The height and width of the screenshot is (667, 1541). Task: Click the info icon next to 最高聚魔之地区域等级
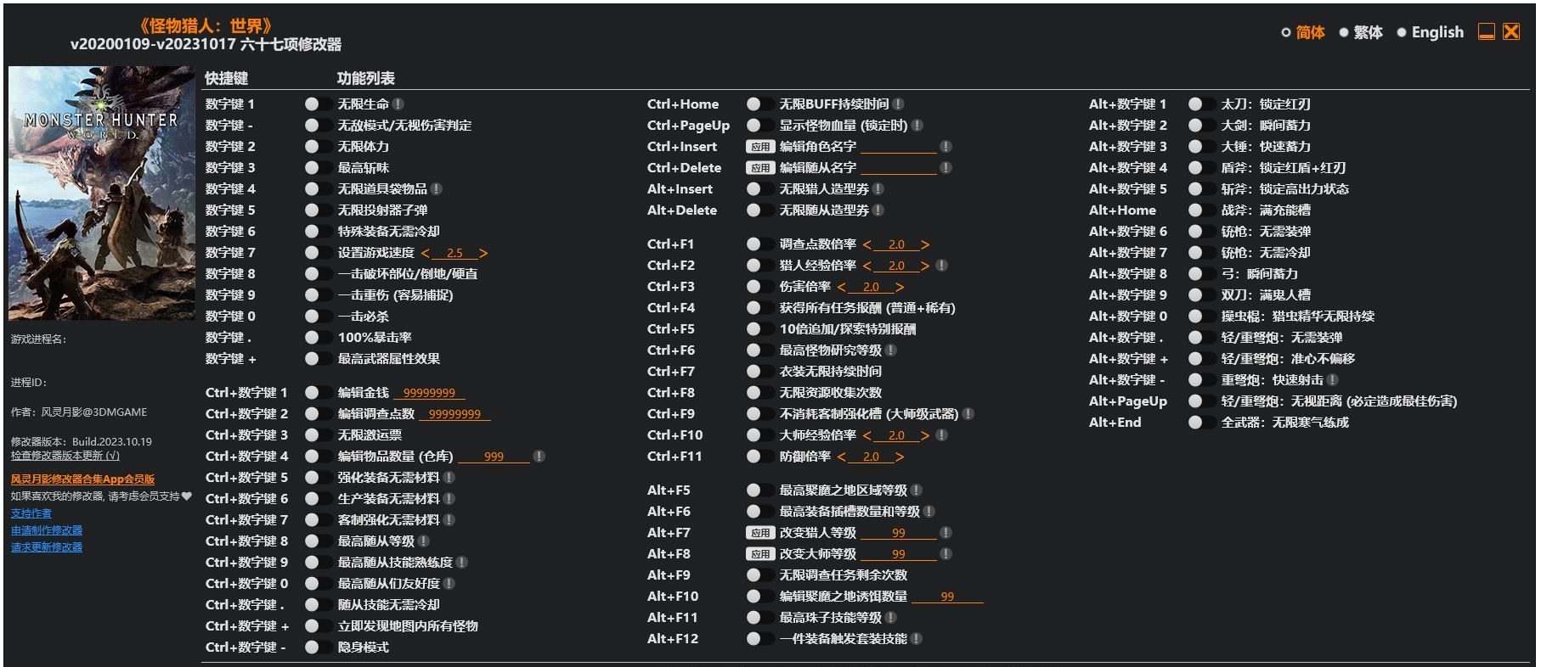point(916,490)
